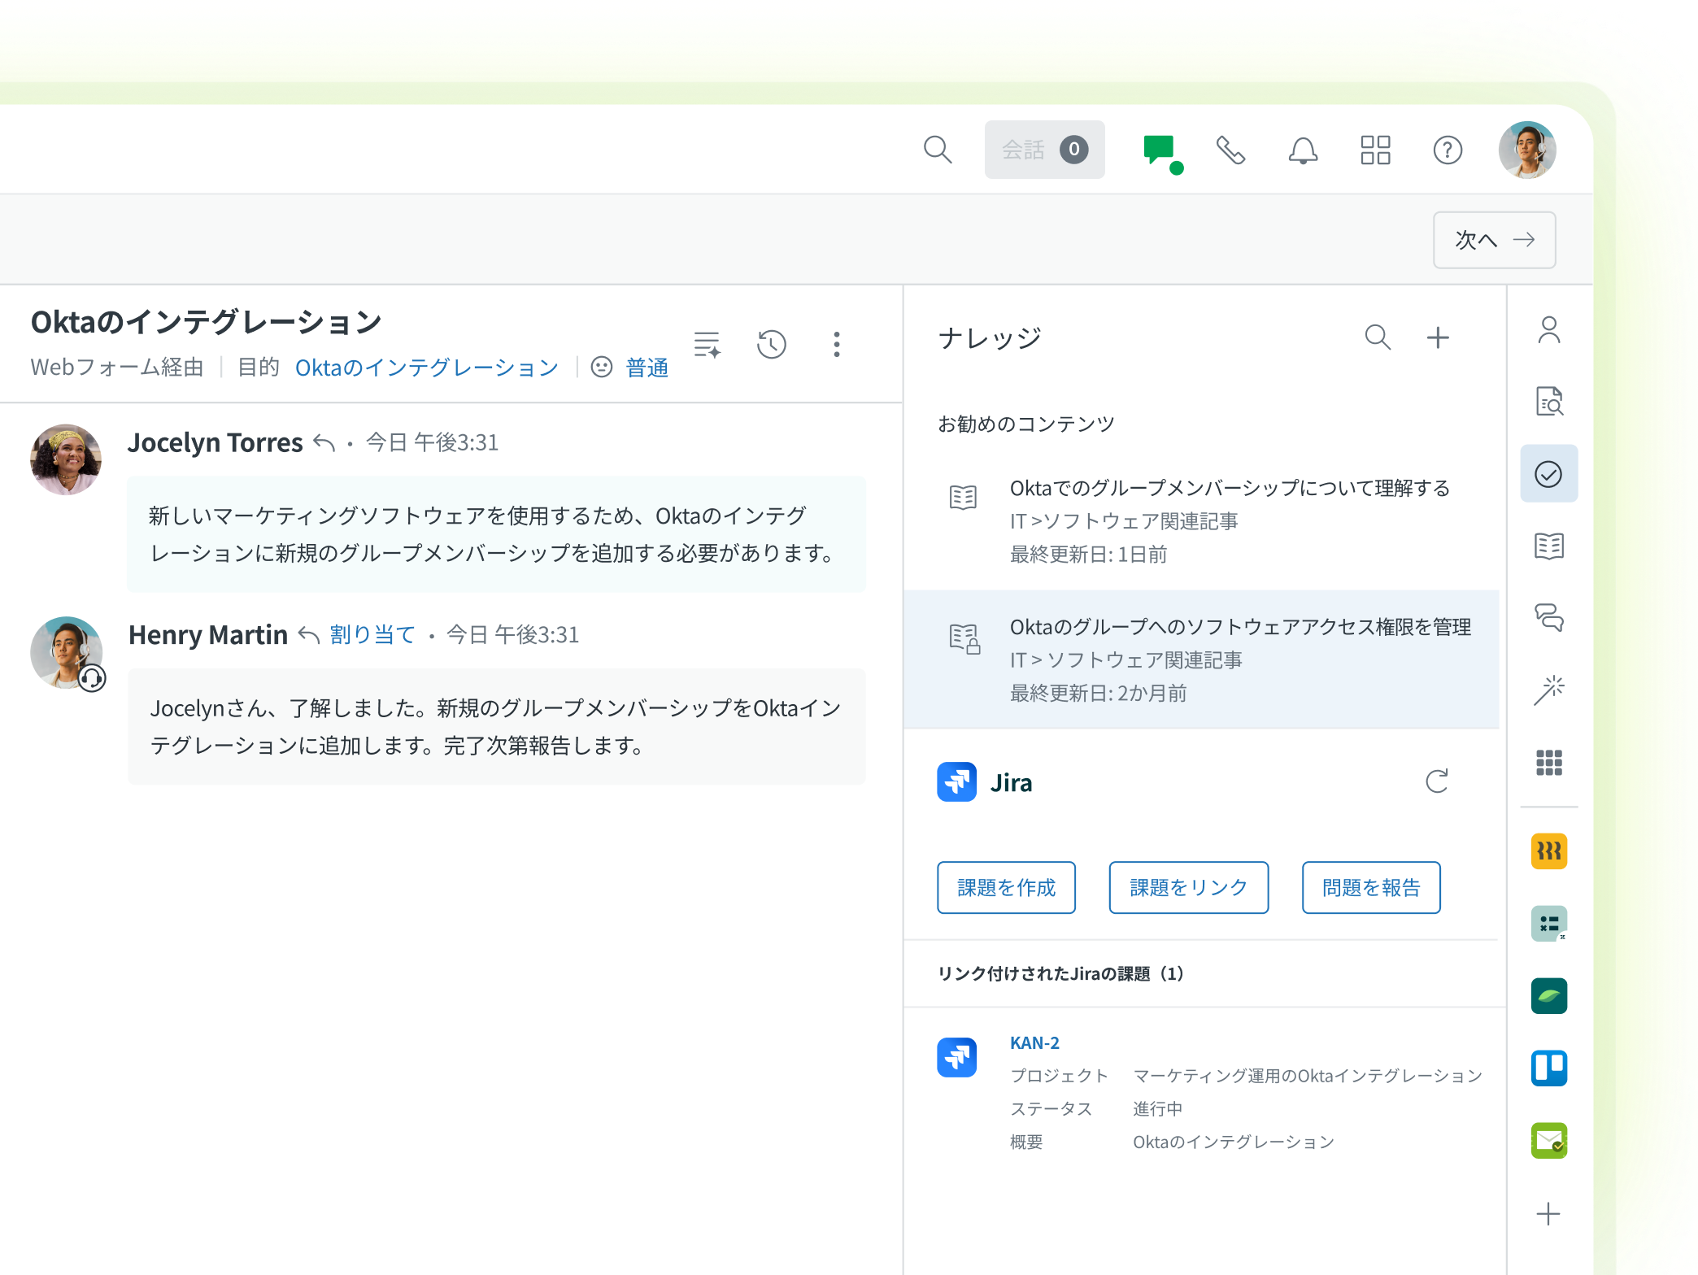
Task: Open the chat messaging icon with green badge
Action: pyautogui.click(x=1160, y=149)
